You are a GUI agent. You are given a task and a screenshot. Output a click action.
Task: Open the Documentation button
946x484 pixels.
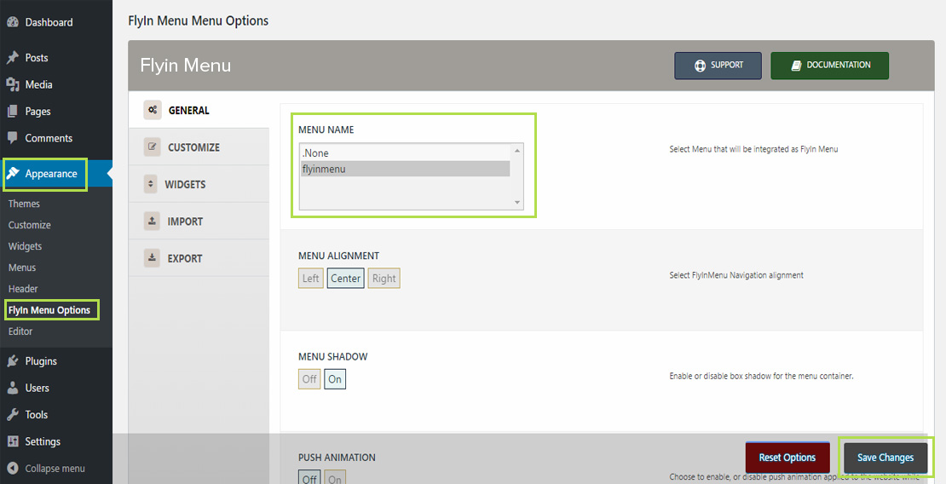tap(829, 65)
